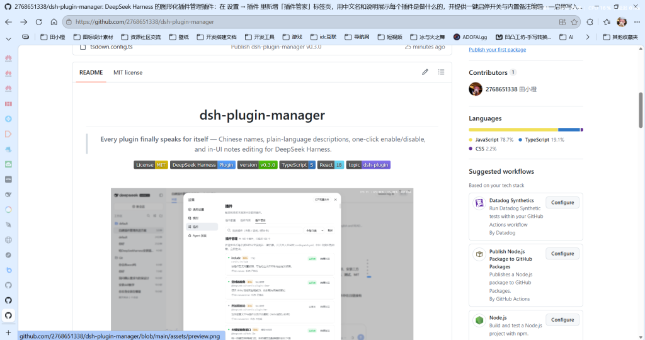This screenshot has height=340, width=645.
Task: Open the 2768651338 田小橙 contributor link
Action: coord(511,89)
